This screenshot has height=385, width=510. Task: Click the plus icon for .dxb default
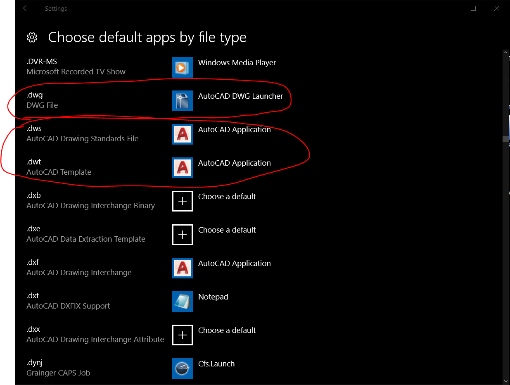tap(182, 201)
